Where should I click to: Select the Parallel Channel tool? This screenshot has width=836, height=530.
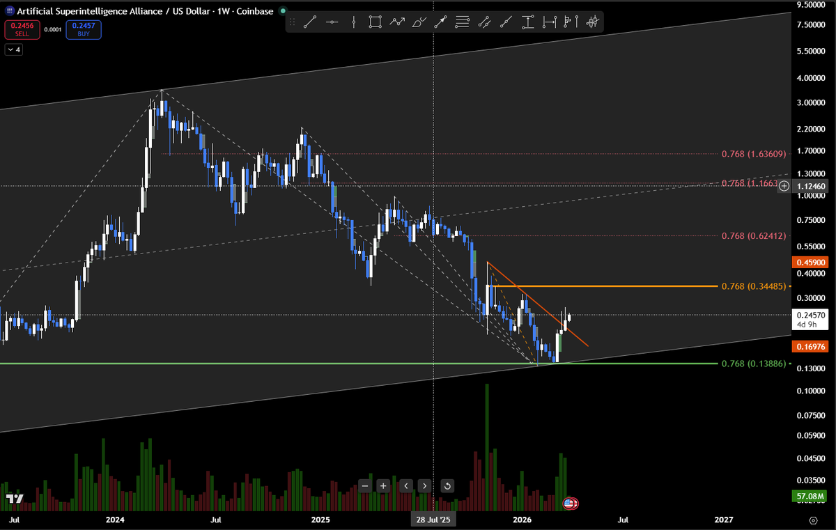pyautogui.click(x=483, y=22)
